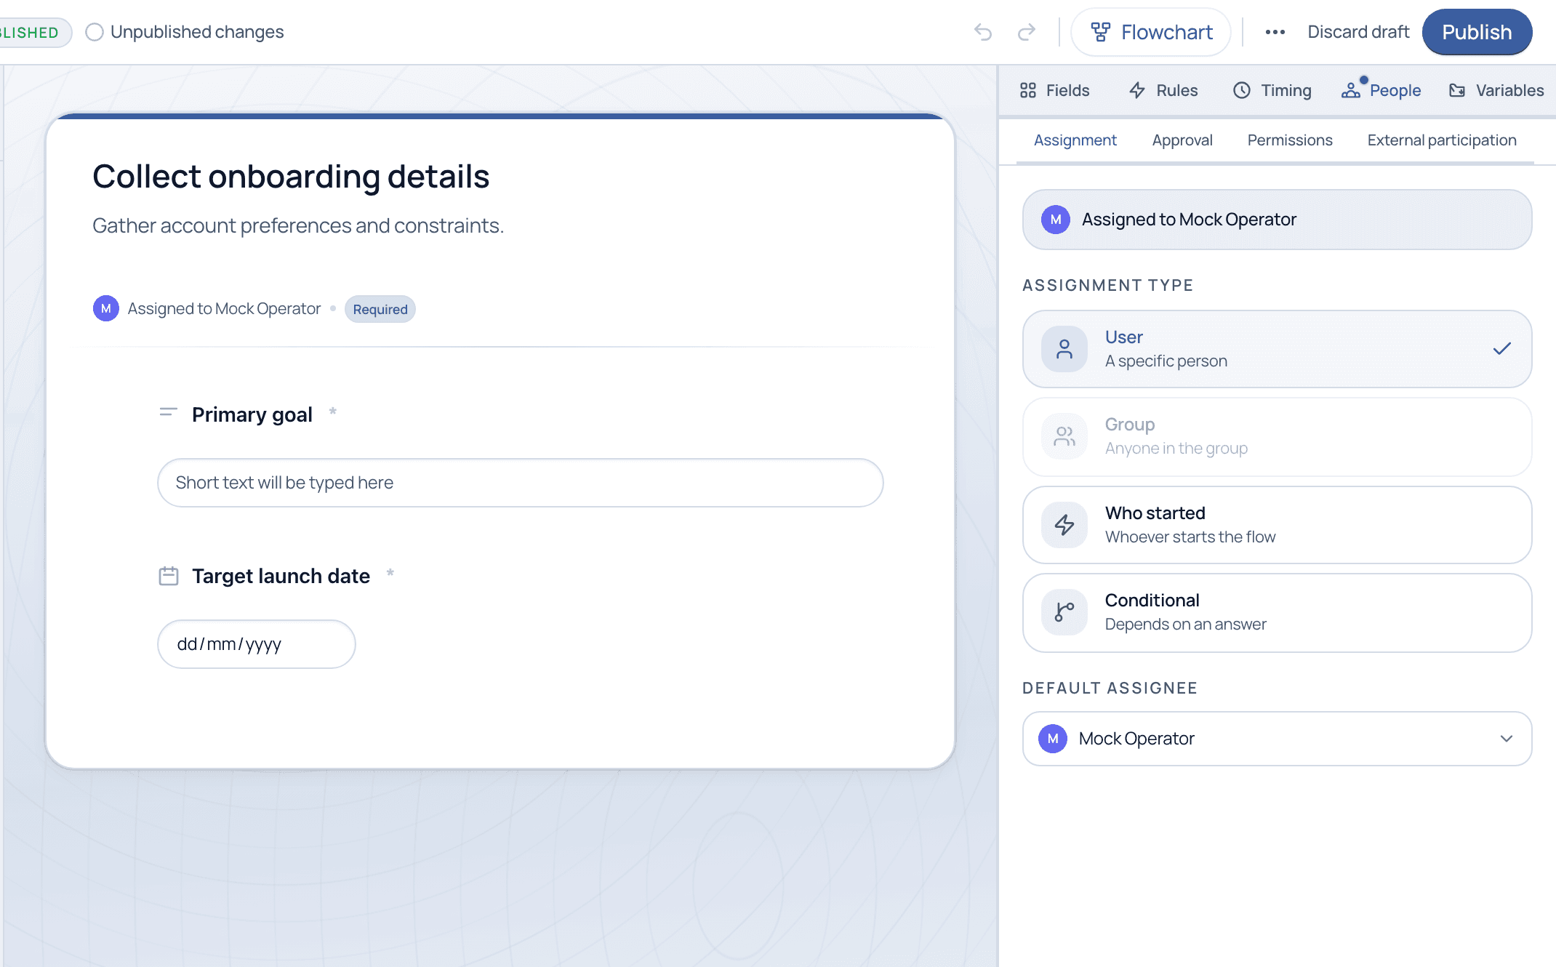Click the checkmark on the User option
Viewport: 1556px width, 967px height.
tap(1502, 349)
